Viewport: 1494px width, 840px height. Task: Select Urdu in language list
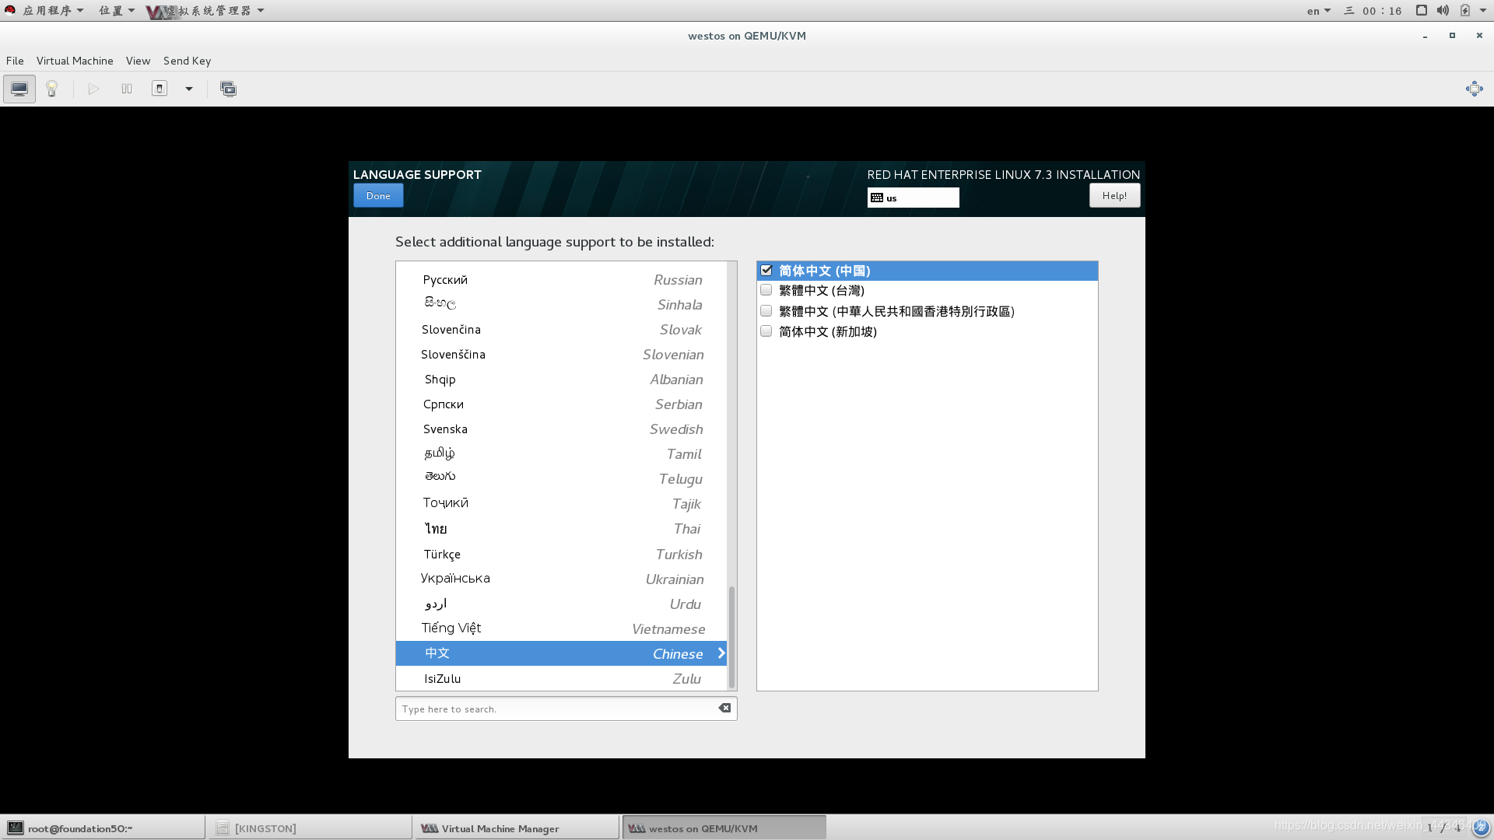point(561,604)
